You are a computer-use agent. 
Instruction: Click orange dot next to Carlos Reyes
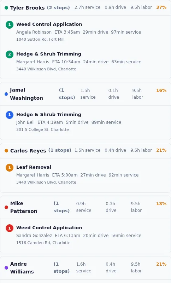6,151
